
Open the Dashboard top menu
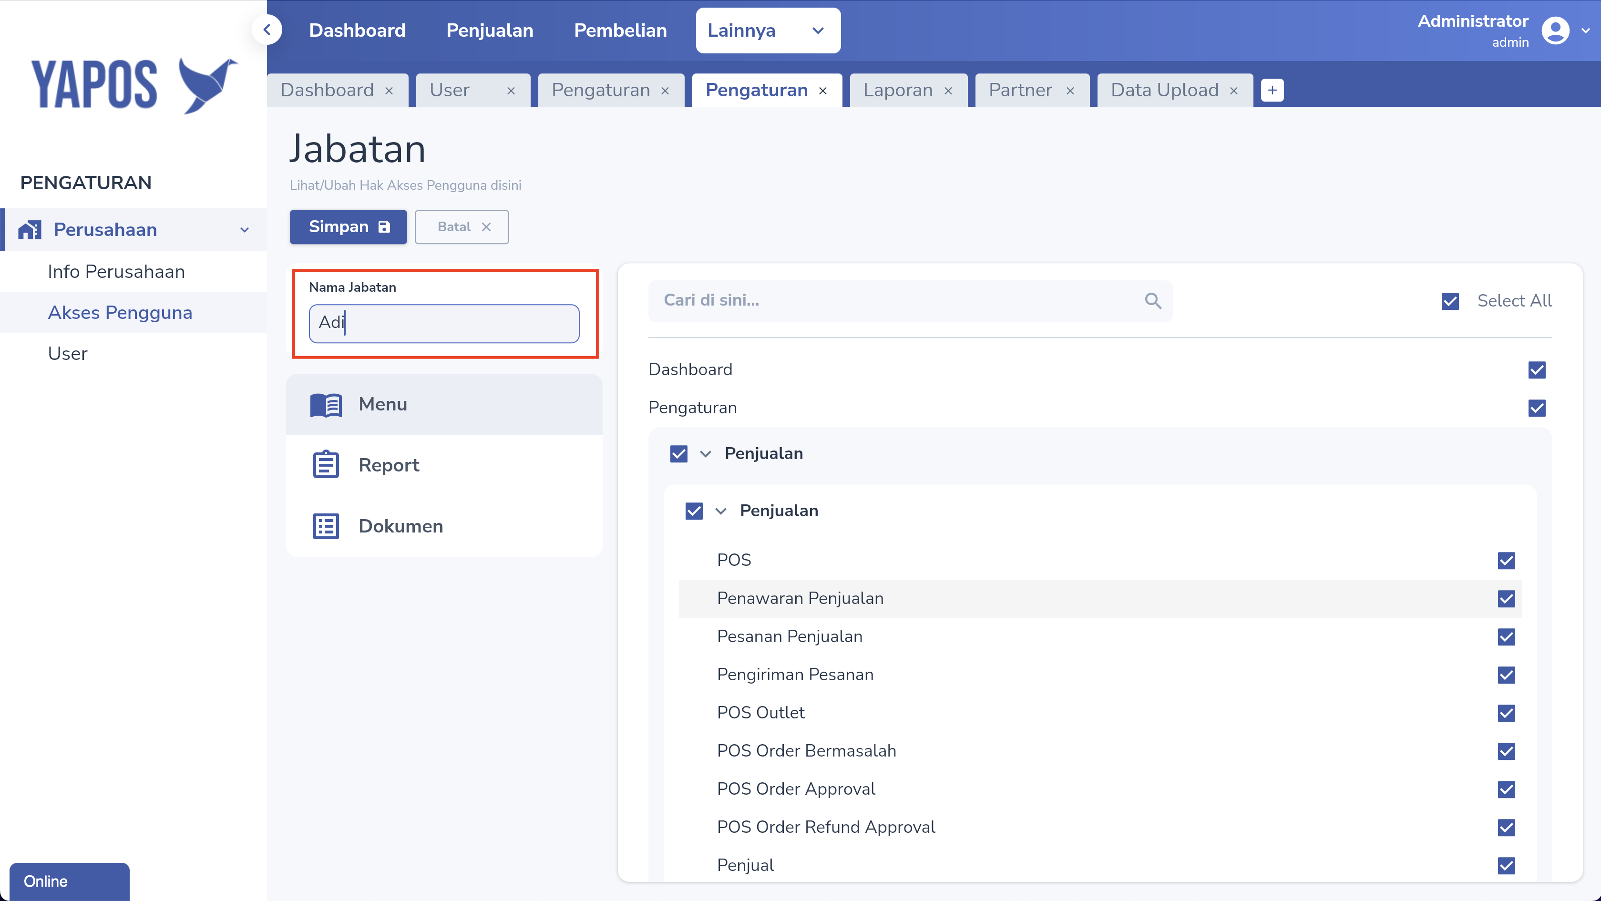(x=358, y=31)
